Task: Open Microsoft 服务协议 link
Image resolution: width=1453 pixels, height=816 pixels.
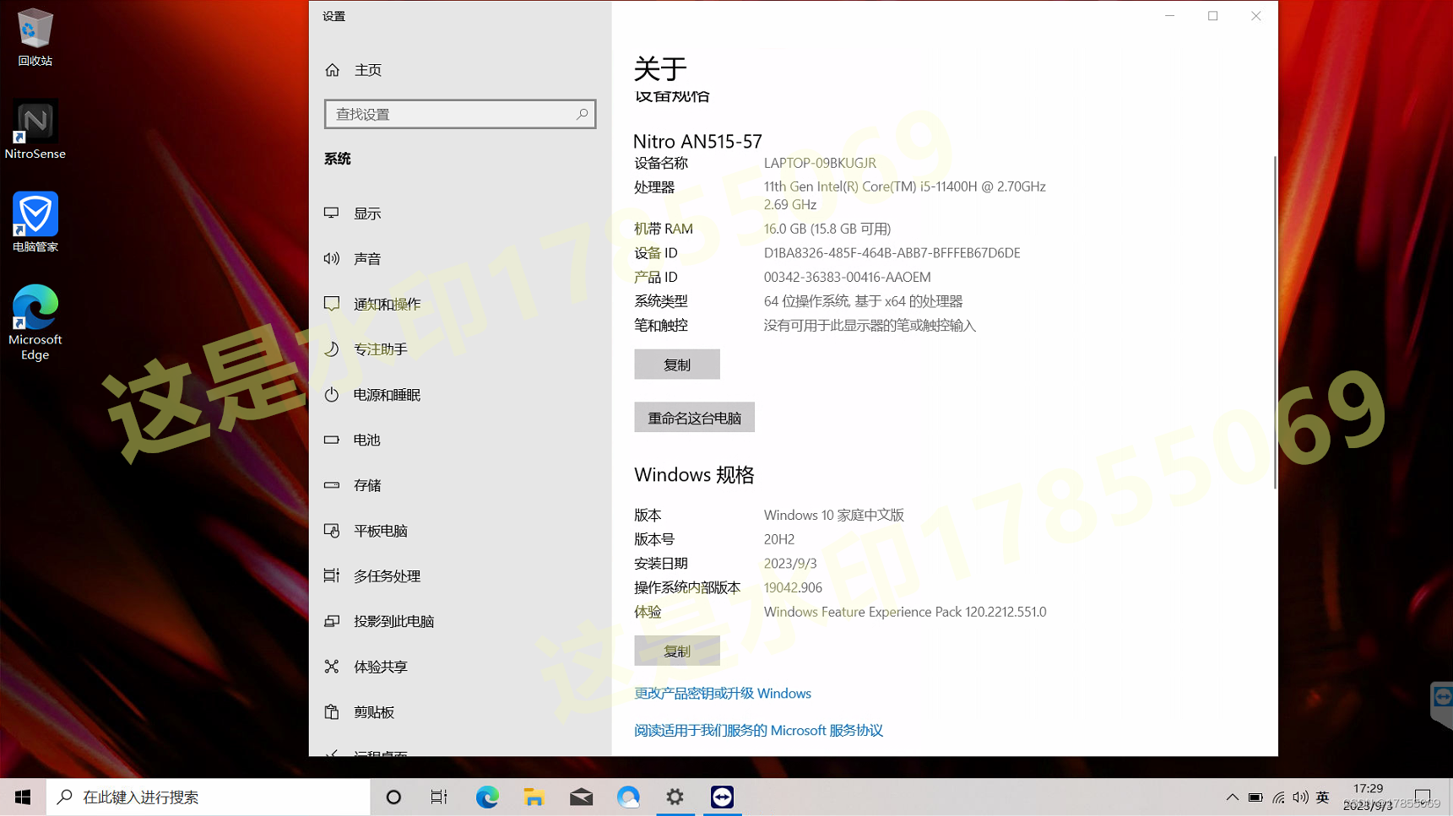Action: (758, 731)
